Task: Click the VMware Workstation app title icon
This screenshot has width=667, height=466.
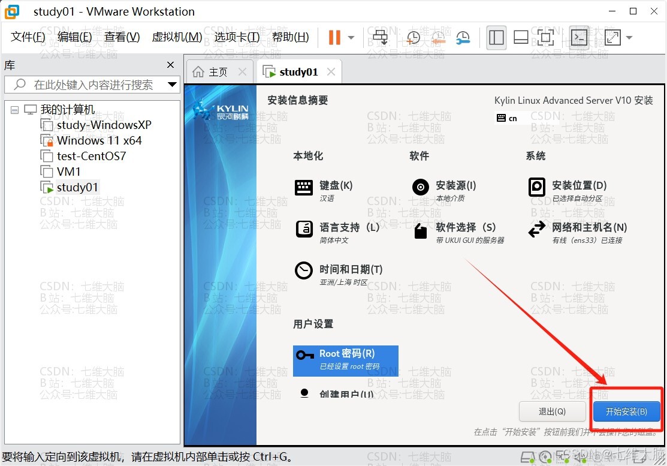Action: pos(12,11)
